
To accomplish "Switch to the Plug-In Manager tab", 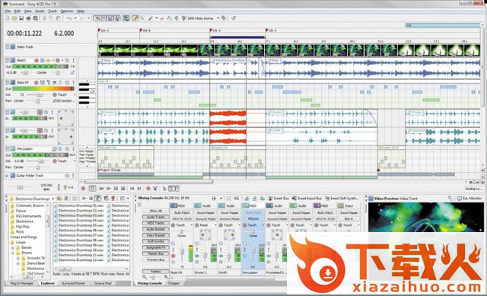I will [x=21, y=284].
